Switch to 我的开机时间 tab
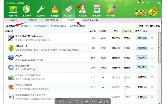167x104 pixels. [52, 21]
